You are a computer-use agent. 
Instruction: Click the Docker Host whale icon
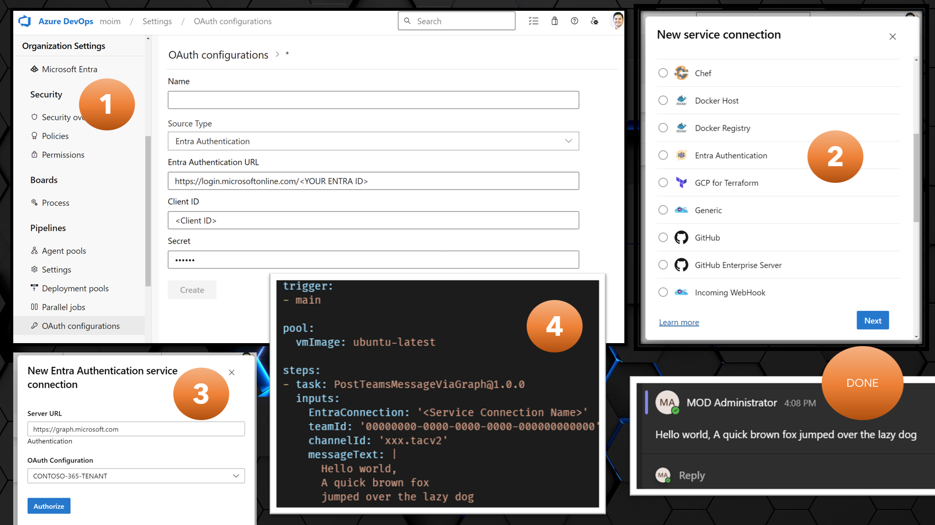681,100
